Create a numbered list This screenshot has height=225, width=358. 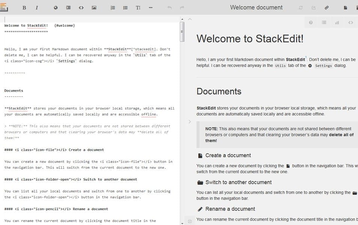[x=112, y=7]
